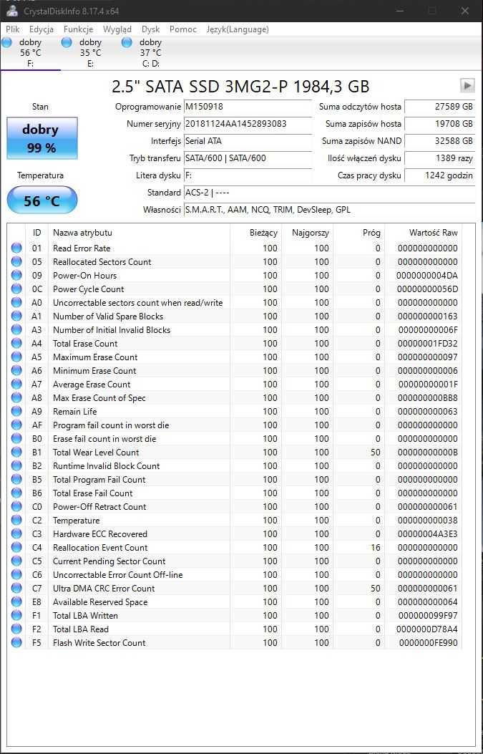Click the Bieżący column header
This screenshot has height=754, width=483.
pos(256,233)
